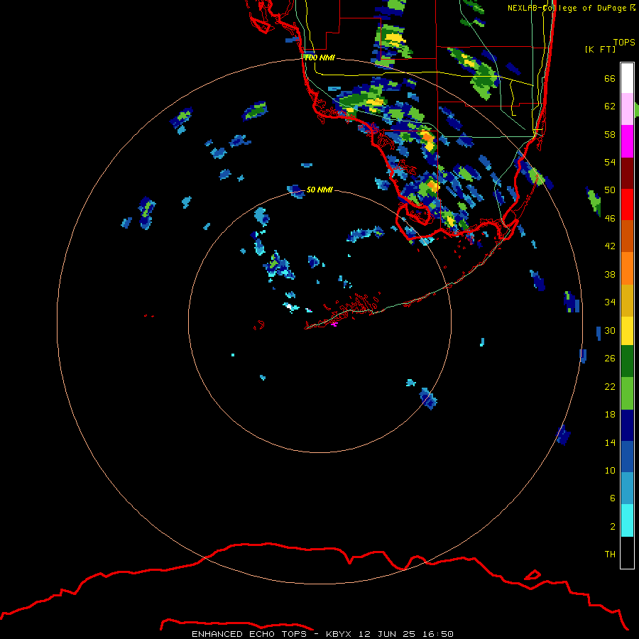Select the 62 value on the scale
The height and width of the screenshot is (639, 639).
(610, 106)
